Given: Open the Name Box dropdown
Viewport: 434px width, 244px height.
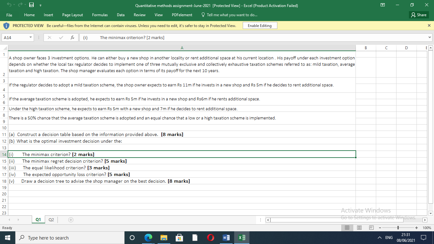Looking at the screenshot, I should pos(31,37).
